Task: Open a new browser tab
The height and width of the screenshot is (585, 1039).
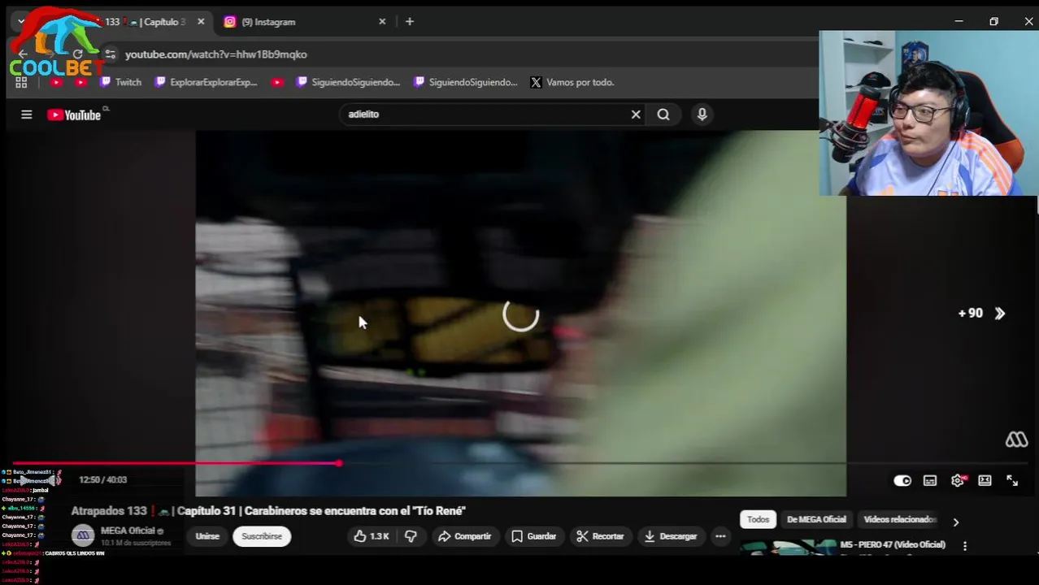Action: (410, 22)
